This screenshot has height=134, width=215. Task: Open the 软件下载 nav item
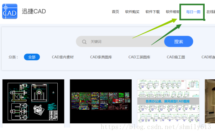pos(153,12)
